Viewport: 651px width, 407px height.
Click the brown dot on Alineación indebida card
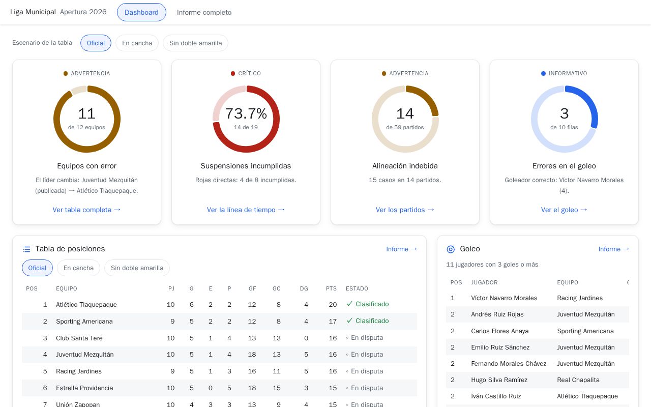[384, 74]
